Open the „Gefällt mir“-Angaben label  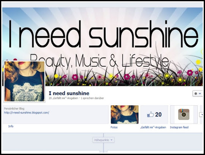point(153,127)
